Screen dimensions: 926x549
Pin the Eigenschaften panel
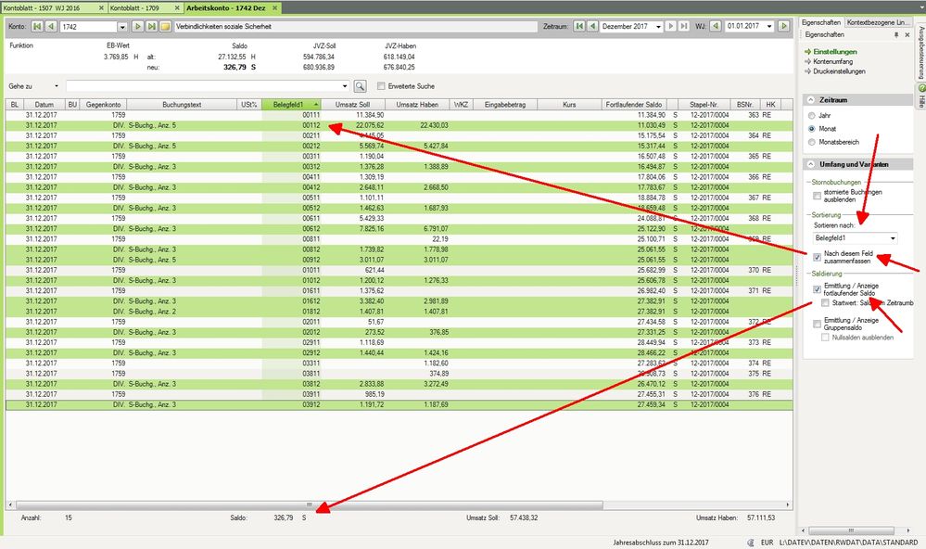[x=895, y=34]
